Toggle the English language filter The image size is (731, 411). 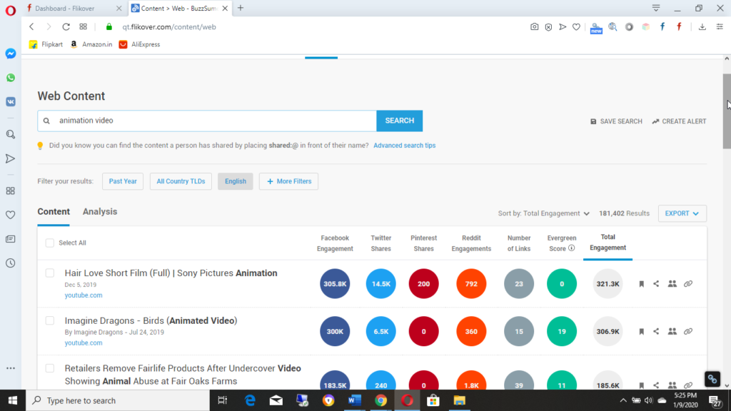pos(236,181)
